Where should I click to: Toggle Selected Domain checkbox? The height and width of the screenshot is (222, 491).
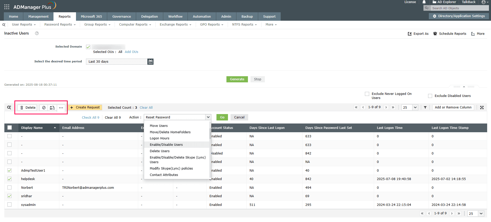[x=88, y=47]
